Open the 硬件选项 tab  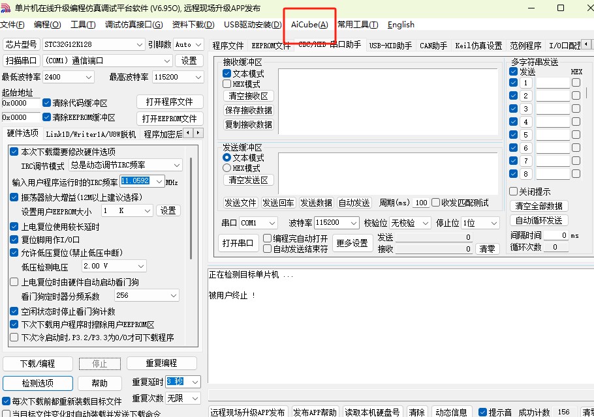click(x=22, y=133)
